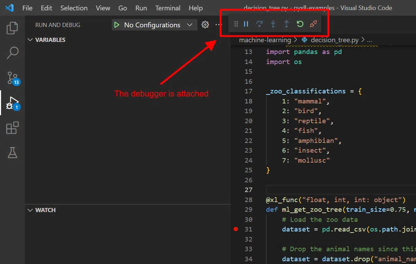Screen dimensions: 416x264
Task: Open the decision_tree.py breadcrumb
Action: click(335, 40)
